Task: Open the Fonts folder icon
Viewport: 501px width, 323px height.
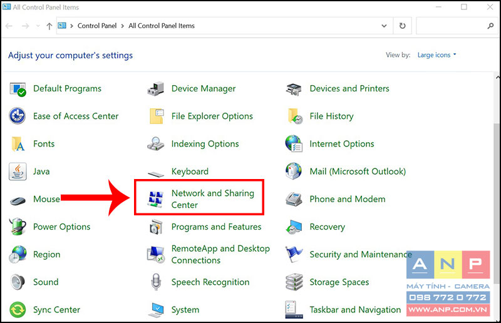Action: tap(18, 144)
